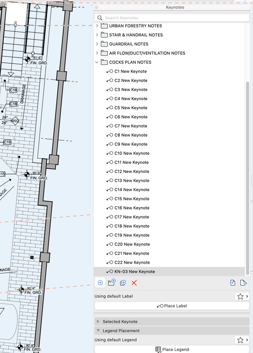Select C21 New Keynote
This screenshot has height=353, width=253.
click(132, 253)
